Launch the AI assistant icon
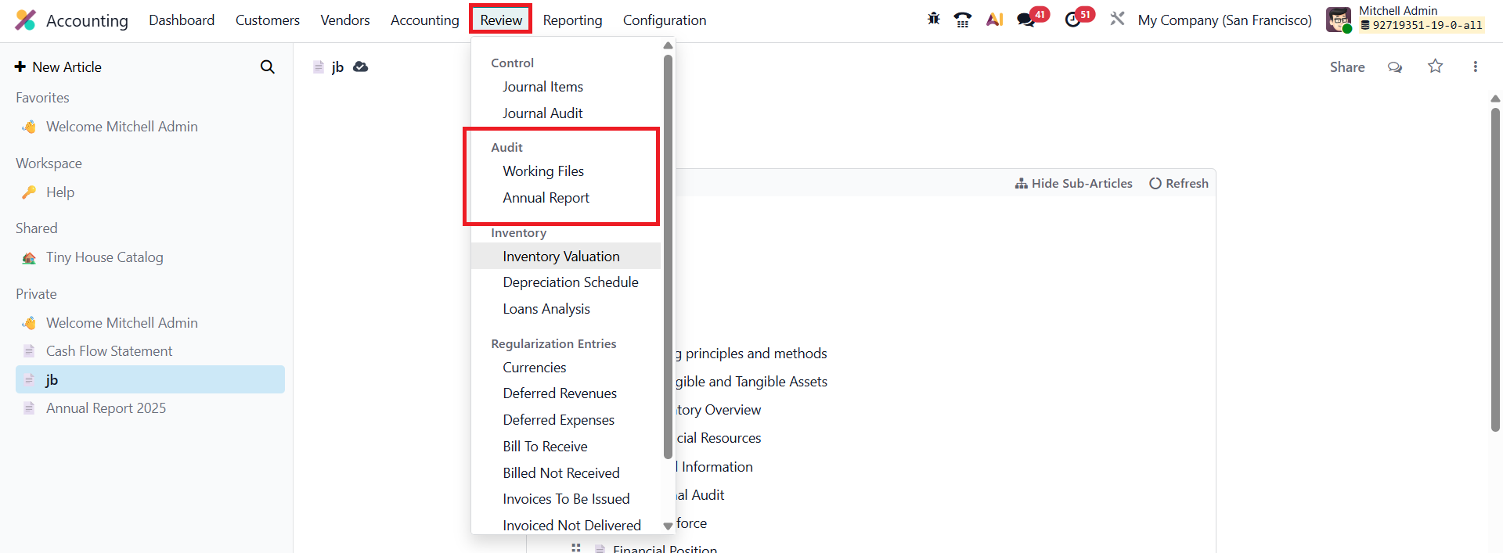This screenshot has width=1503, height=553. (994, 20)
